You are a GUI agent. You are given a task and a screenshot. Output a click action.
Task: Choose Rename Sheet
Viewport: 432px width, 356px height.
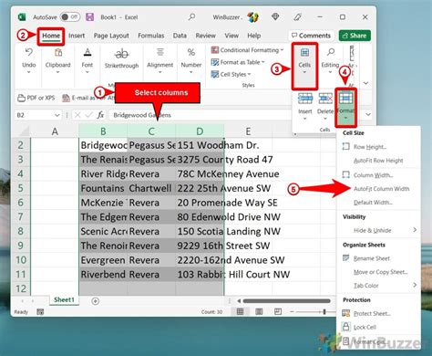[371, 258]
